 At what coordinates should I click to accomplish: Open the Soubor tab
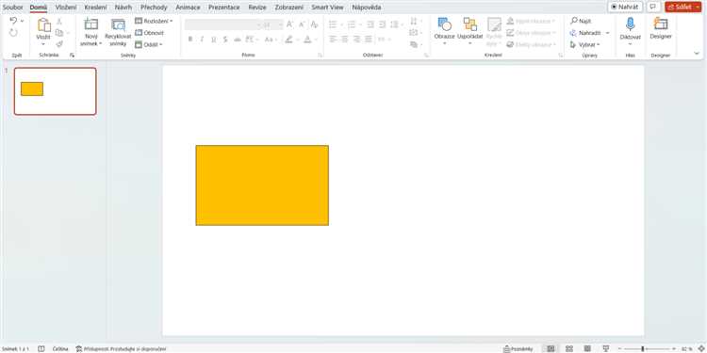(x=12, y=8)
